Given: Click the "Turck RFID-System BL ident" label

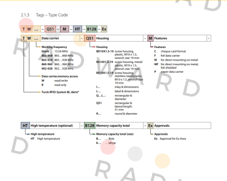Looking at the screenshot, I should point(60,92).
